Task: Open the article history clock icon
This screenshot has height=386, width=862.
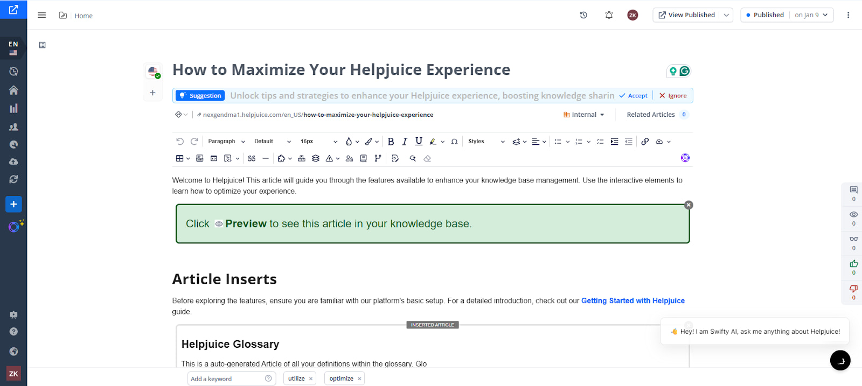Action: click(x=583, y=15)
